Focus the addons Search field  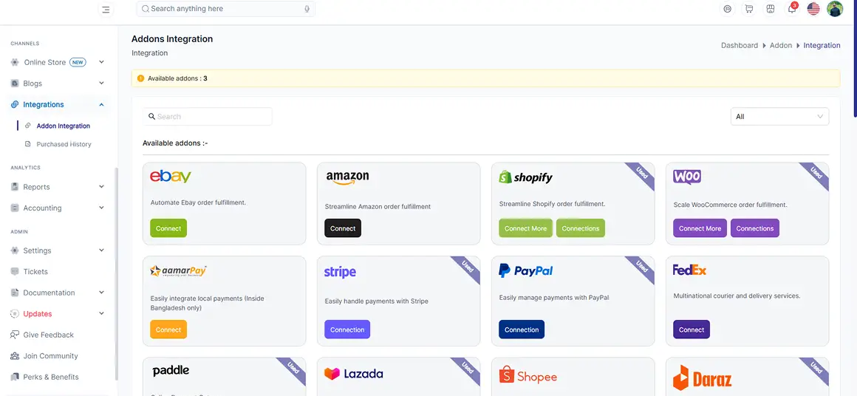tap(208, 116)
